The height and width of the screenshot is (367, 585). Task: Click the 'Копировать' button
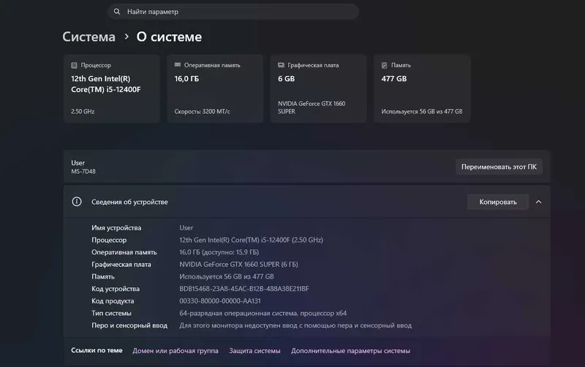click(498, 202)
